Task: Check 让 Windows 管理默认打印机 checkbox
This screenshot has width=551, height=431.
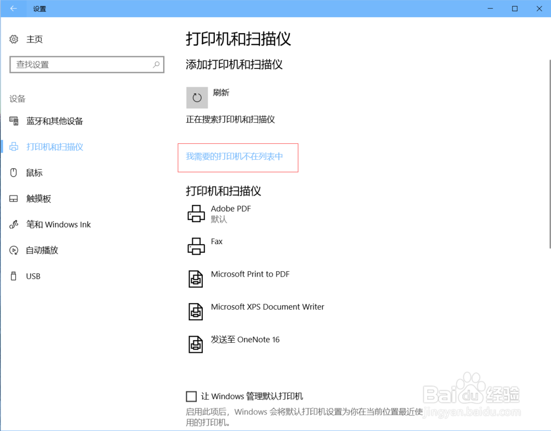Action: pyautogui.click(x=191, y=396)
